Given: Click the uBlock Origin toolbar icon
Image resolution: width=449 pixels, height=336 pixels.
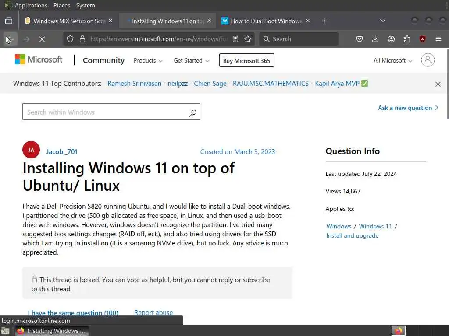Looking at the screenshot, I should 423,39.
